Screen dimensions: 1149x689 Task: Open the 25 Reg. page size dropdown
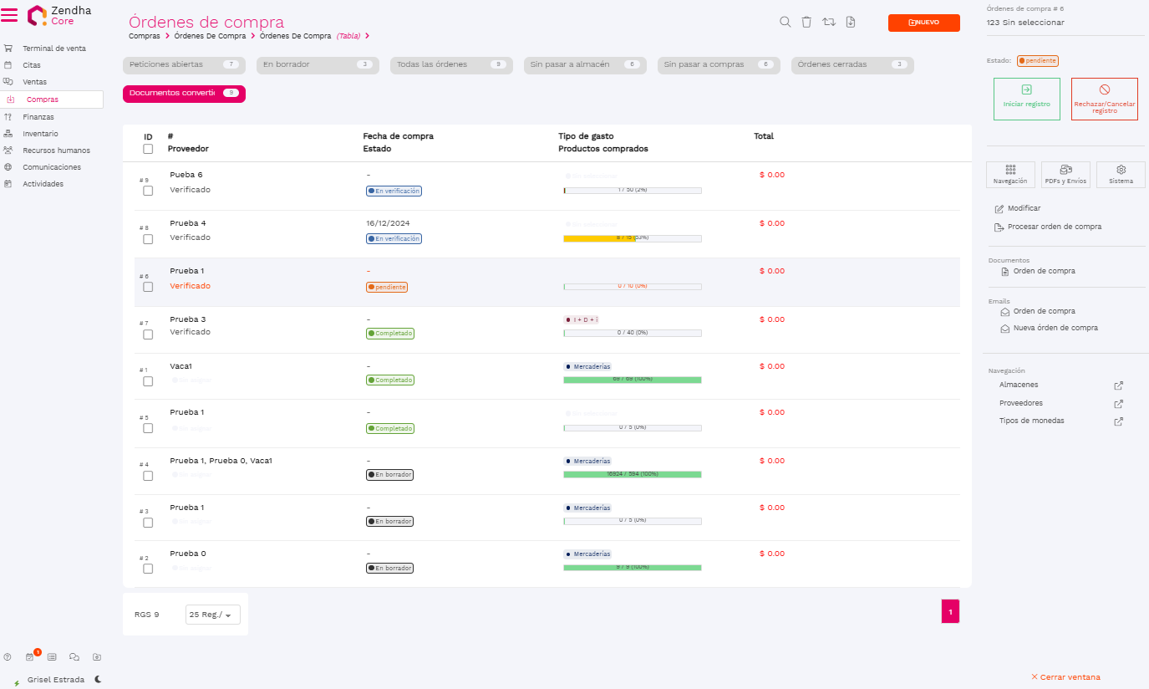pyautogui.click(x=213, y=615)
